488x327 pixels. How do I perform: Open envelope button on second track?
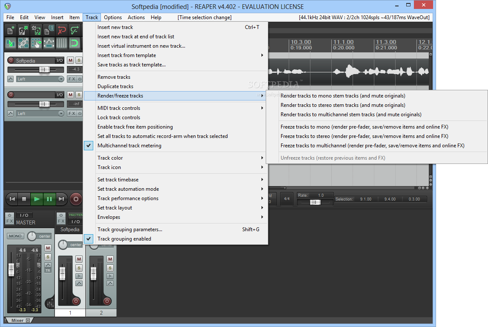(11, 114)
